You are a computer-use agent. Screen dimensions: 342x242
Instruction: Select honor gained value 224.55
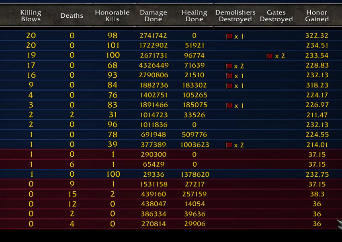tap(317, 134)
